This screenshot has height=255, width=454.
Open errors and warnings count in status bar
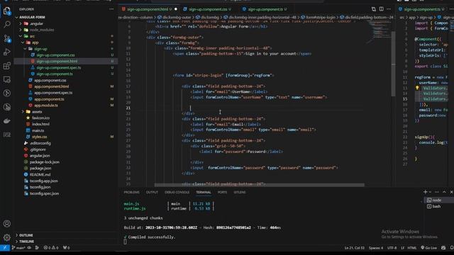click(51, 248)
